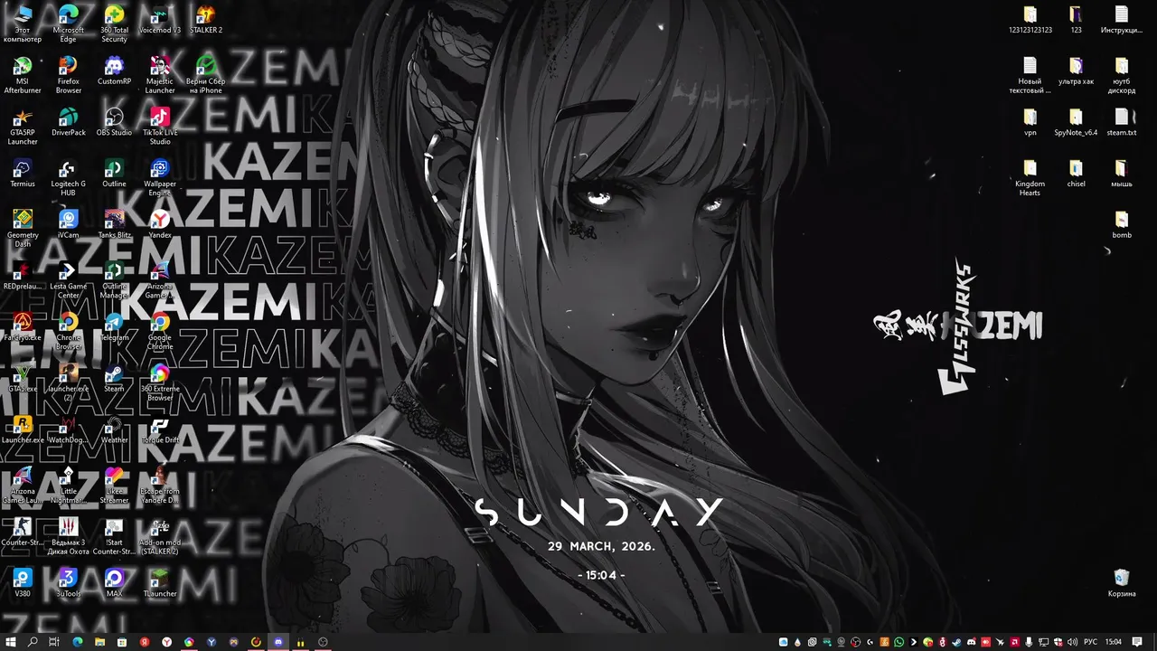This screenshot has height=651, width=1157.
Task: Open Task View from the taskbar
Action: click(54, 642)
